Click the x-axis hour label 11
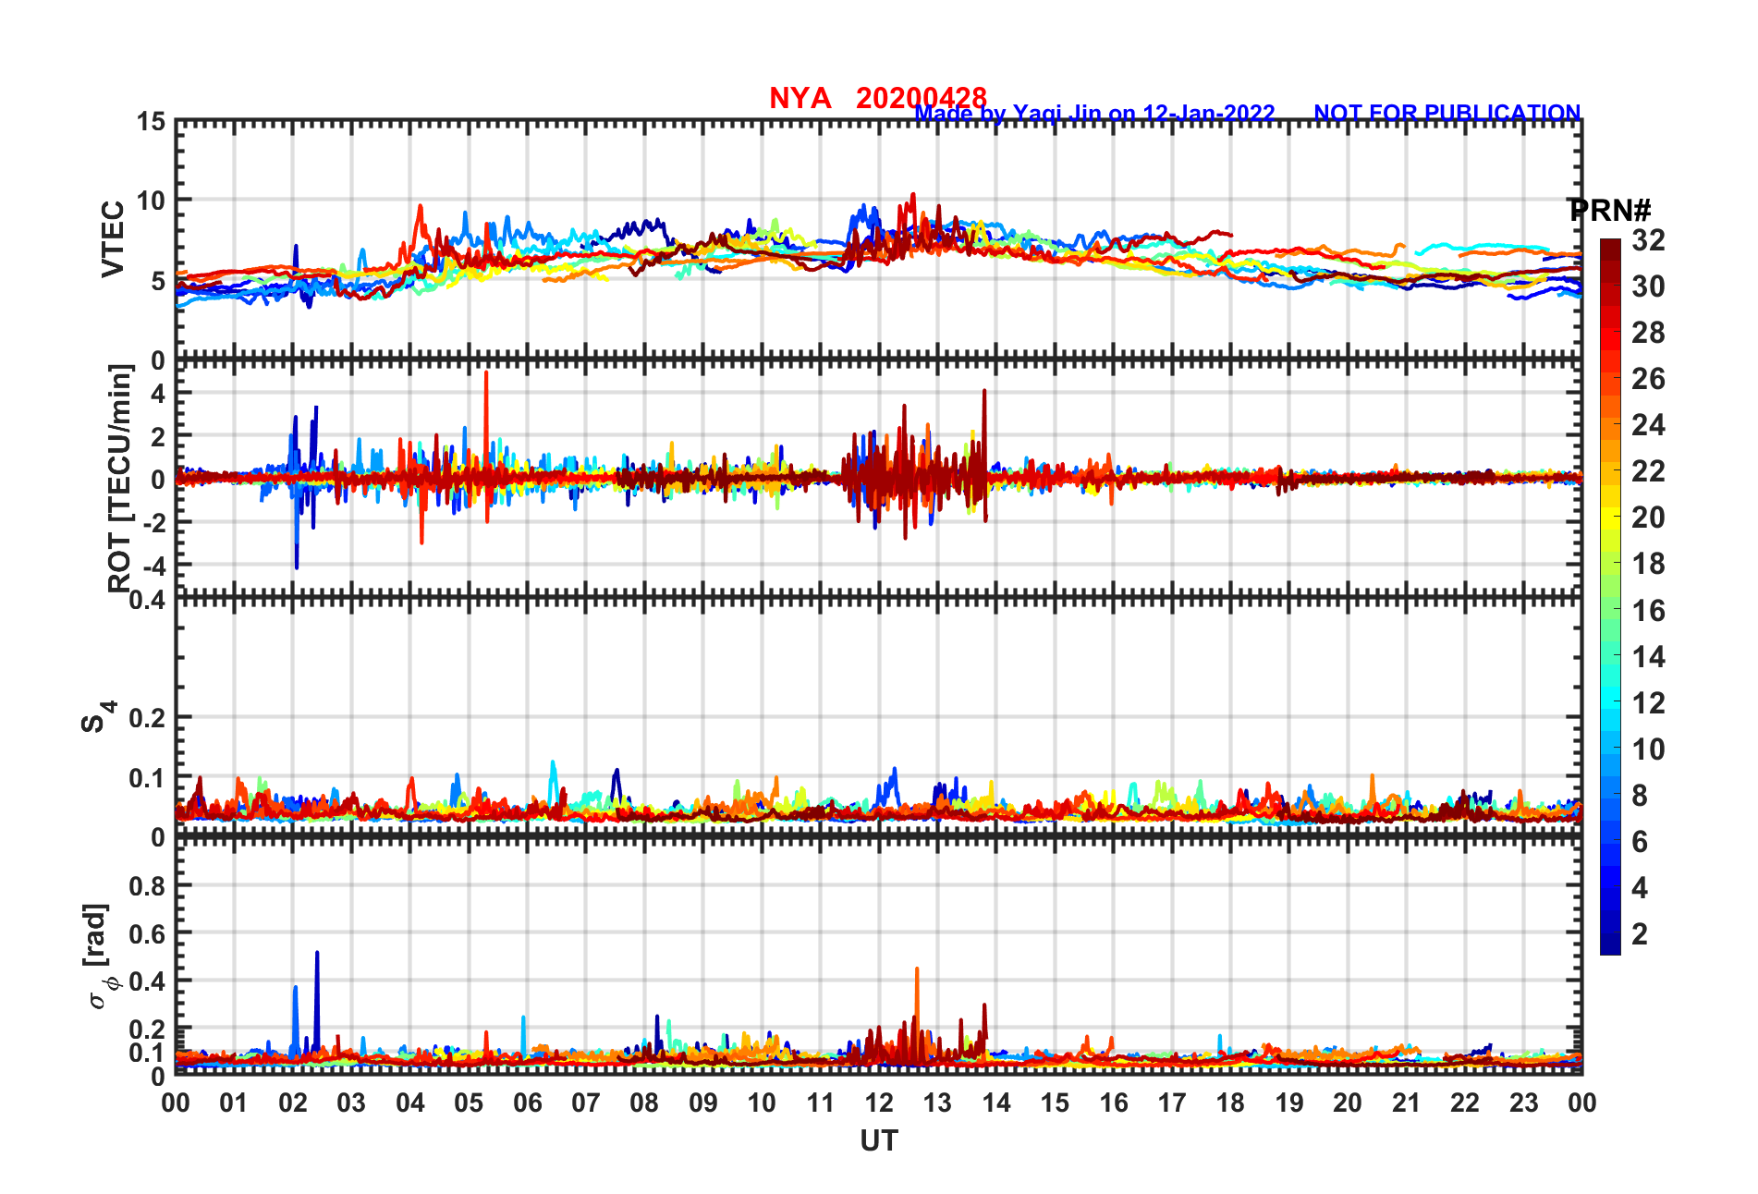 pos(821,1103)
